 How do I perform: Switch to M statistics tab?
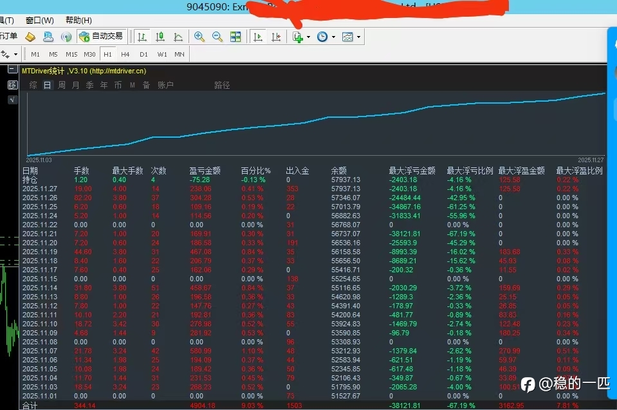pos(133,85)
